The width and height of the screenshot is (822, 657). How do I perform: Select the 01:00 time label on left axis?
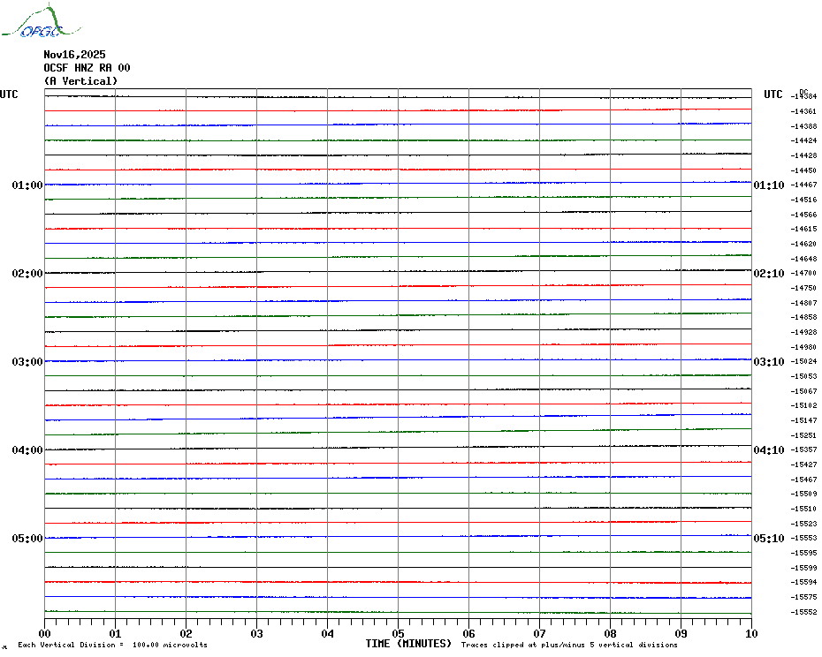27,185
